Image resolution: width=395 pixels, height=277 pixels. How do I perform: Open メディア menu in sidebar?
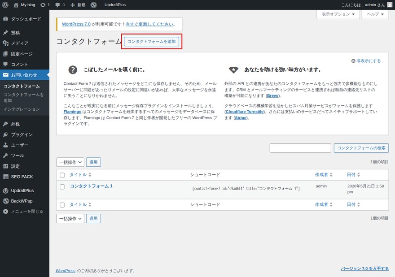(25, 43)
